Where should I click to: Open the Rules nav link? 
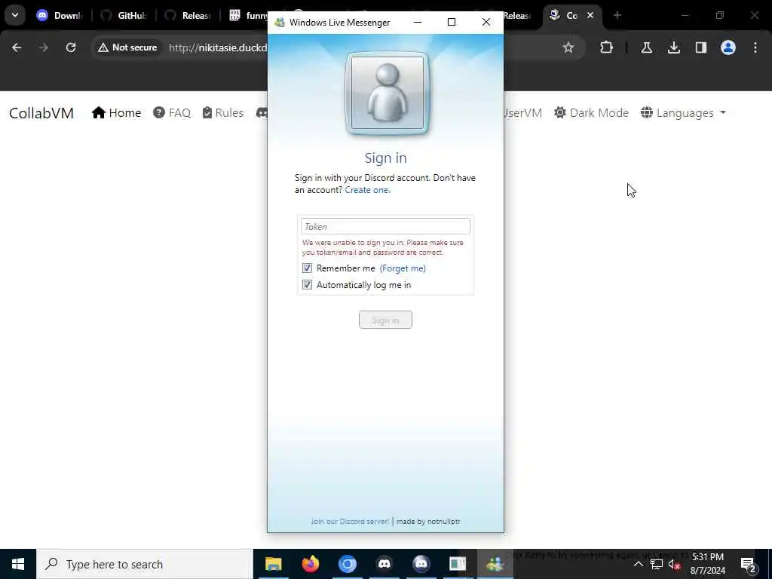[223, 113]
